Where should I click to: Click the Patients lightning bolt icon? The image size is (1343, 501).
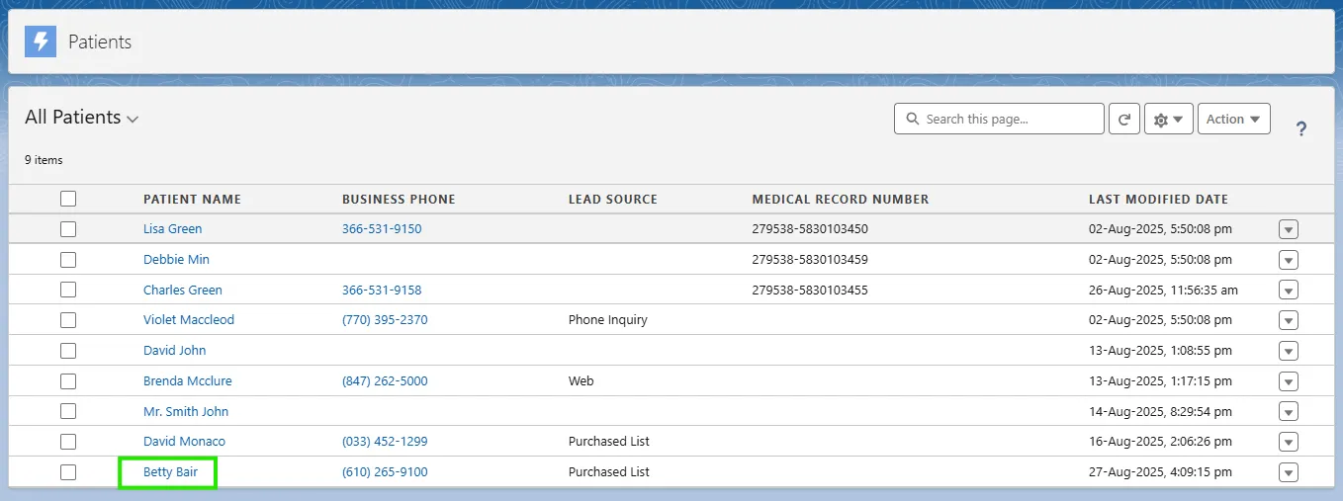tap(41, 42)
